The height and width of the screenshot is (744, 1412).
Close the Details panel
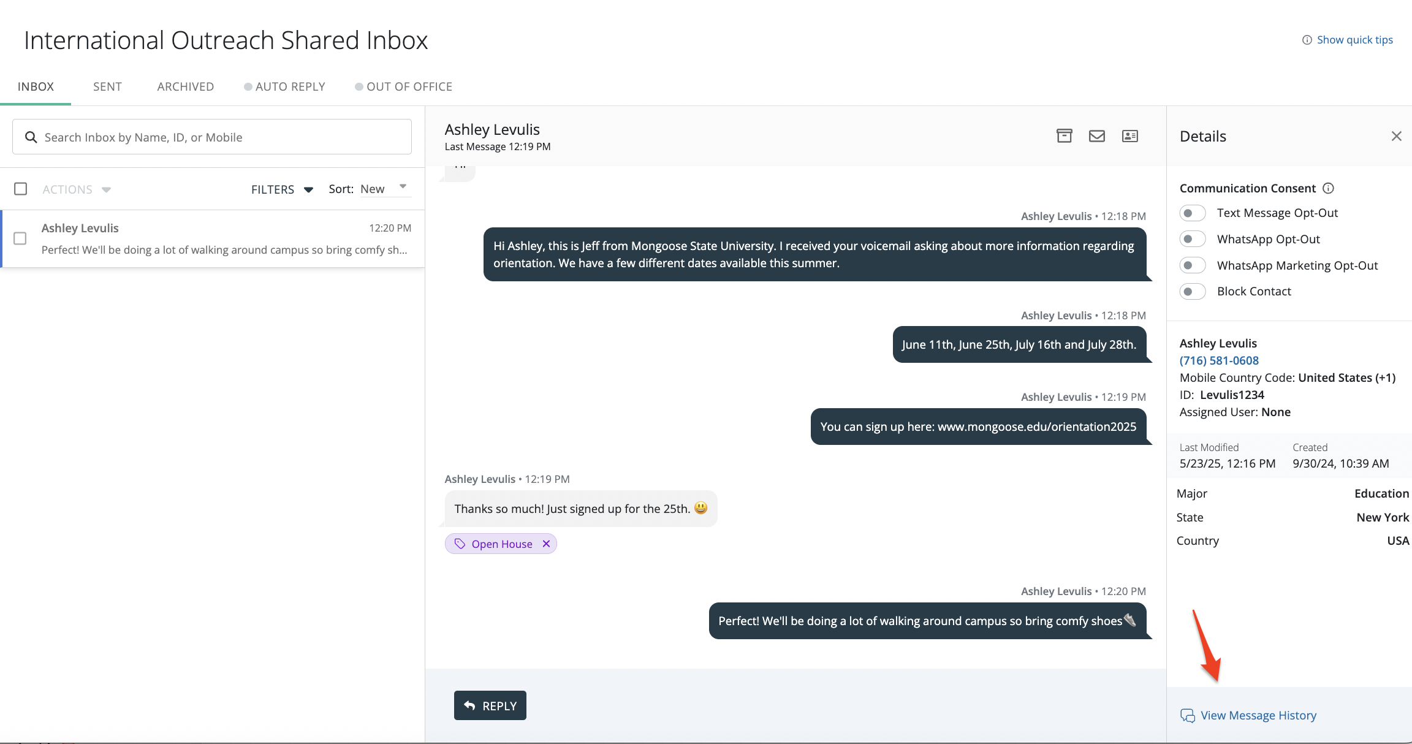point(1397,136)
